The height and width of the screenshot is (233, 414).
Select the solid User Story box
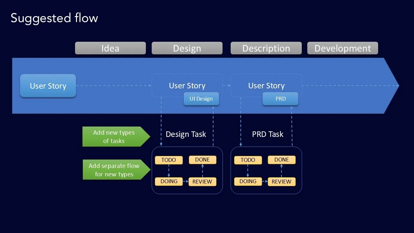pos(48,86)
